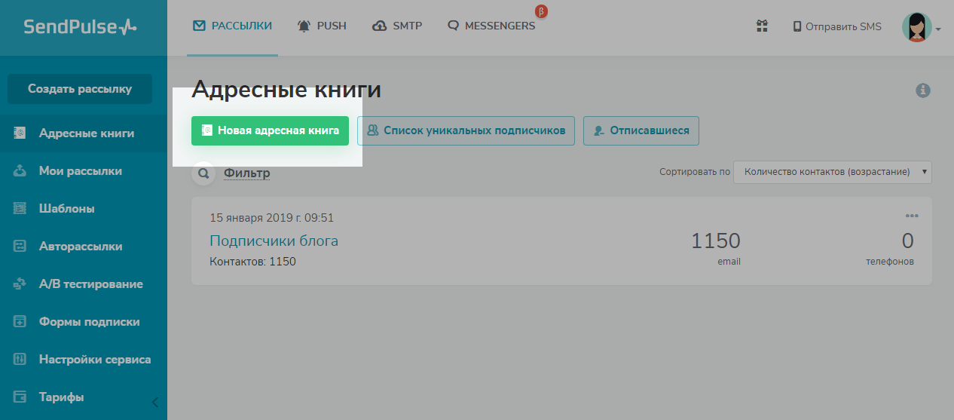Click the beta badge on MESSENGERS
Image resolution: width=954 pixels, height=420 pixels.
[x=540, y=11]
